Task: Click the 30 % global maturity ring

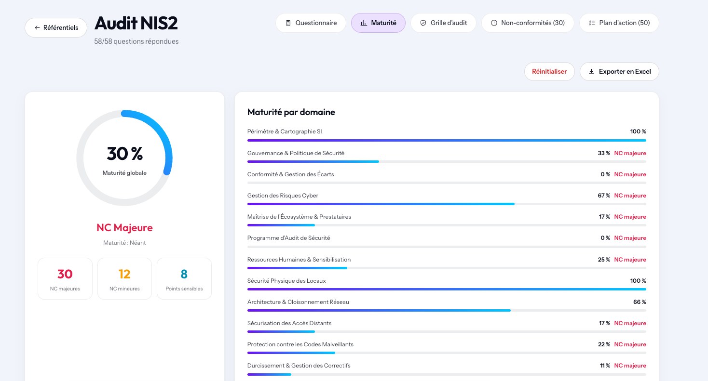Action: click(x=124, y=158)
